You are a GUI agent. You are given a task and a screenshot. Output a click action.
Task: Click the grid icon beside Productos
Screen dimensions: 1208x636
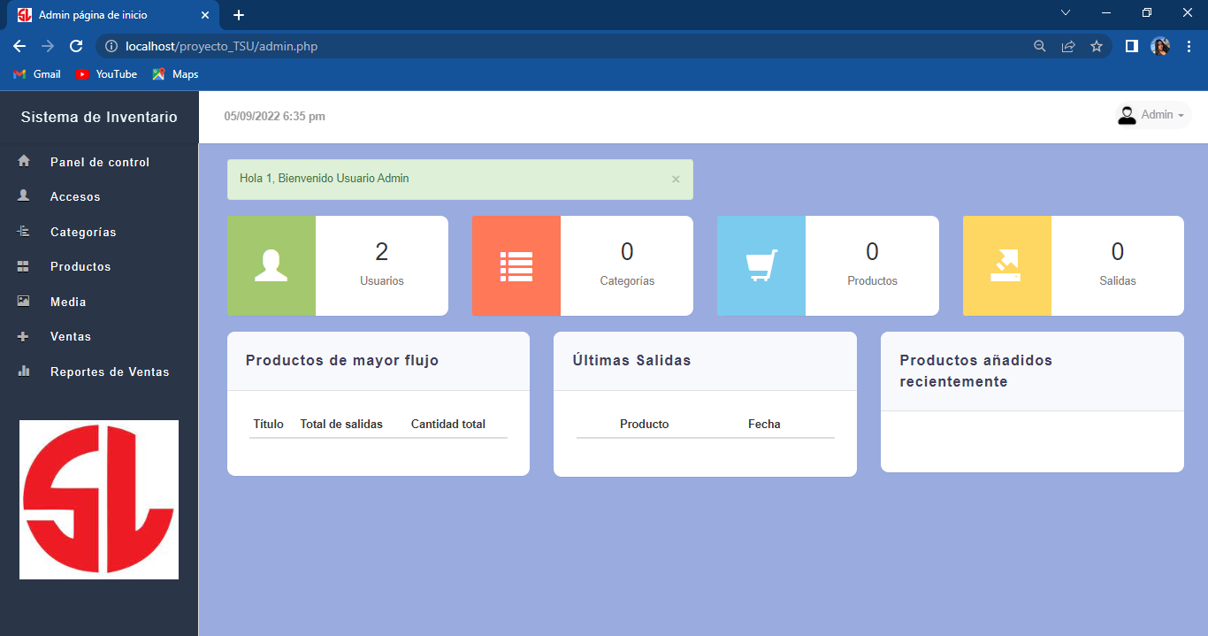[x=24, y=266]
